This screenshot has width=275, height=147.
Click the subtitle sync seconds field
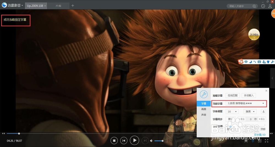click(x=252, y=119)
